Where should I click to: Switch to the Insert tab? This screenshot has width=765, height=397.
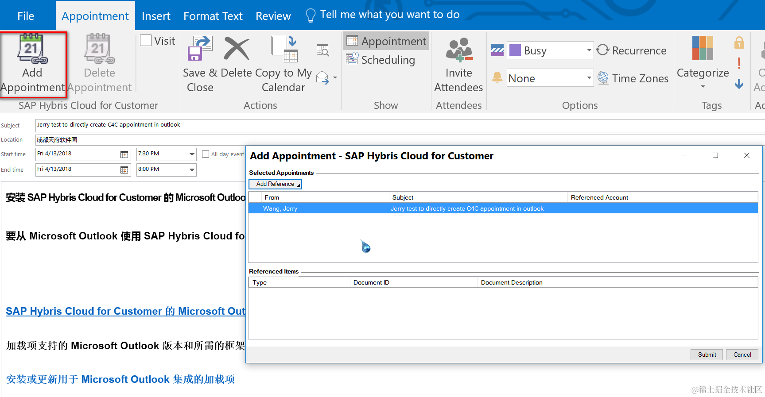[156, 16]
